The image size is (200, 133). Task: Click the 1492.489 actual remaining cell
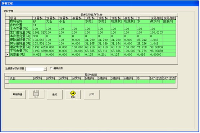[x=39, y=51]
